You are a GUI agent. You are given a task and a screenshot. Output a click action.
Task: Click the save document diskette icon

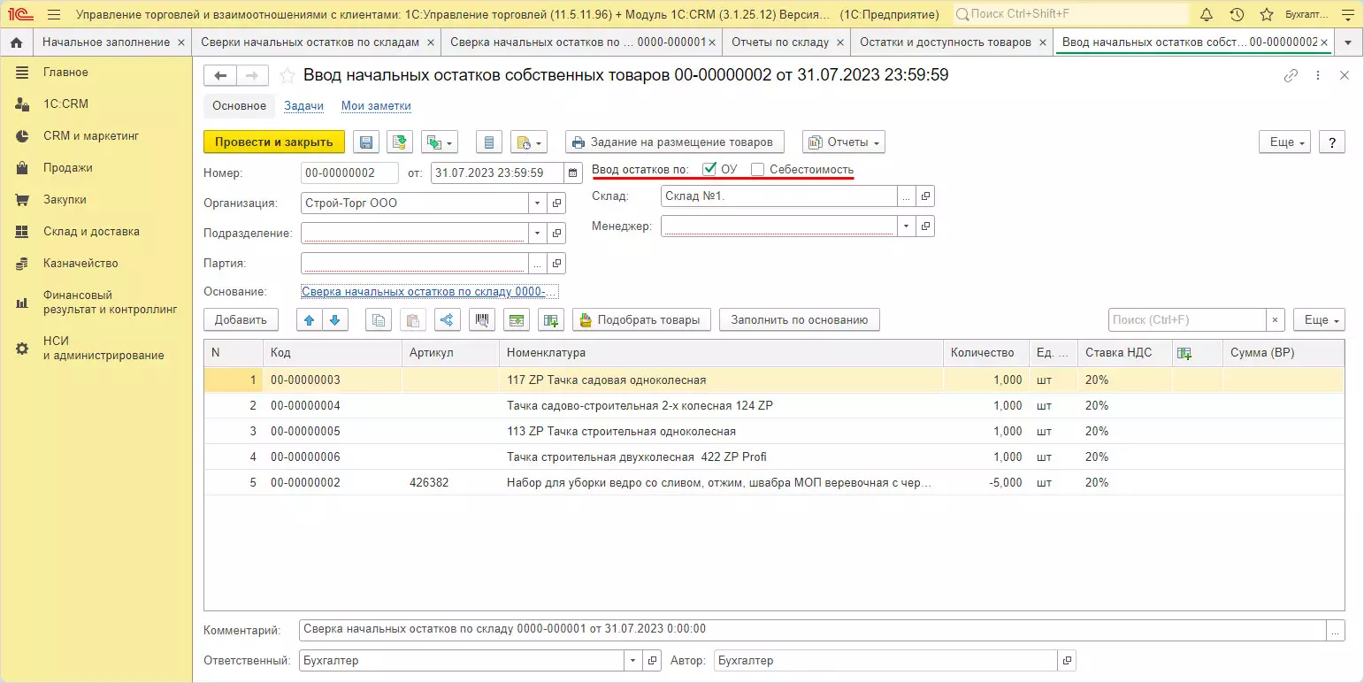366,142
